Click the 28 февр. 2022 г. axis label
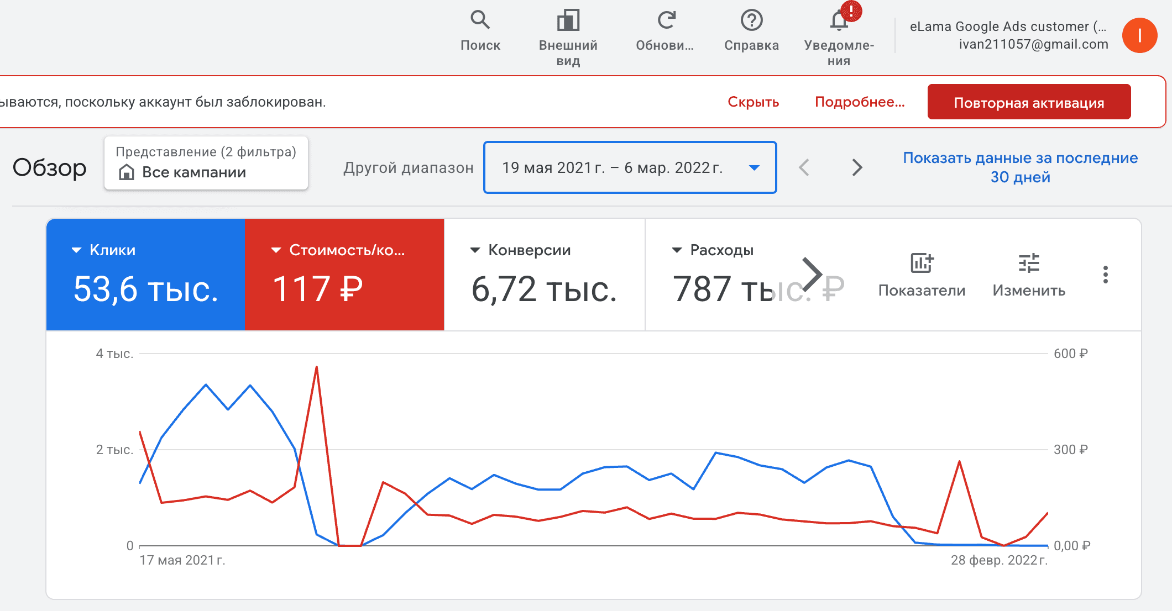1172x611 pixels. 999,560
